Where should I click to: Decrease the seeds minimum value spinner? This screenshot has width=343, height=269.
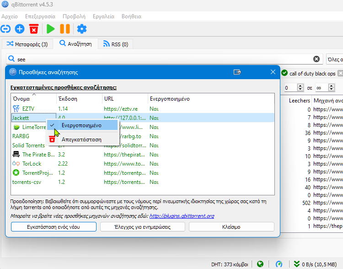tap(300, 89)
